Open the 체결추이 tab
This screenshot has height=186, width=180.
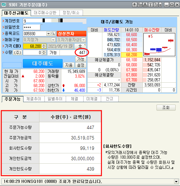pos(34,99)
